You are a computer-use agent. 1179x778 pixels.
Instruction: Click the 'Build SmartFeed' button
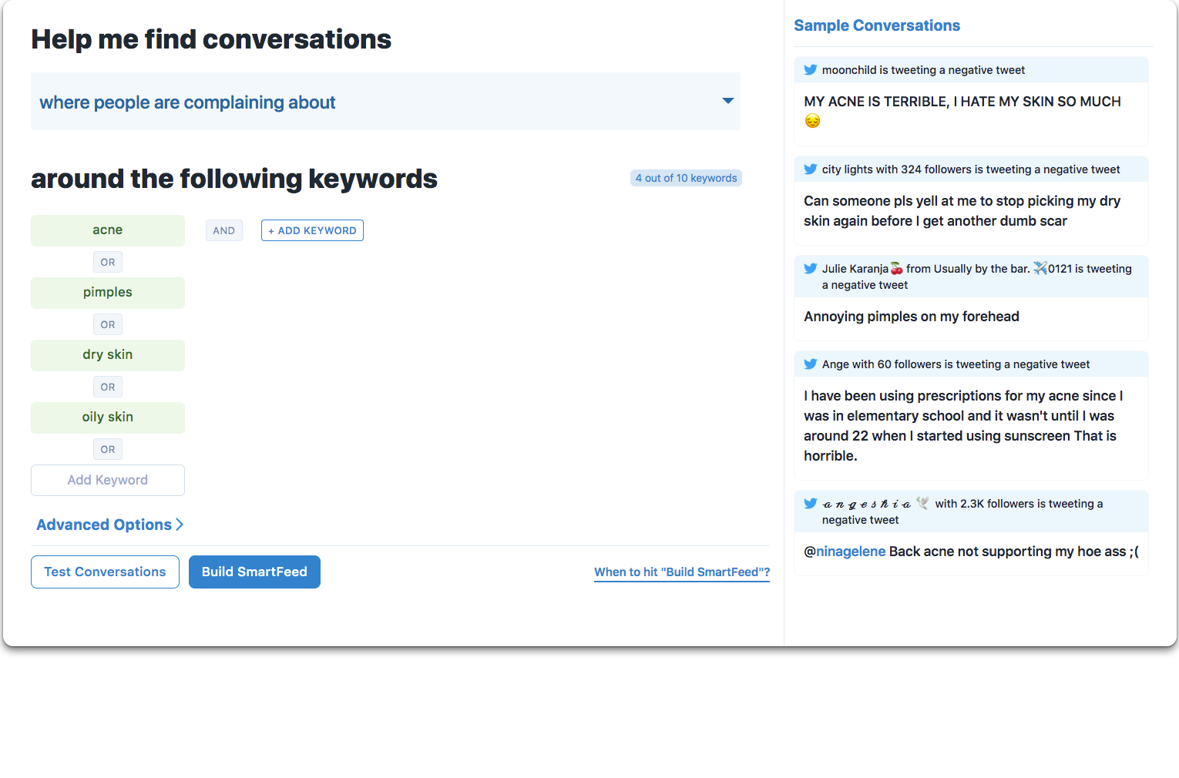[x=254, y=572]
